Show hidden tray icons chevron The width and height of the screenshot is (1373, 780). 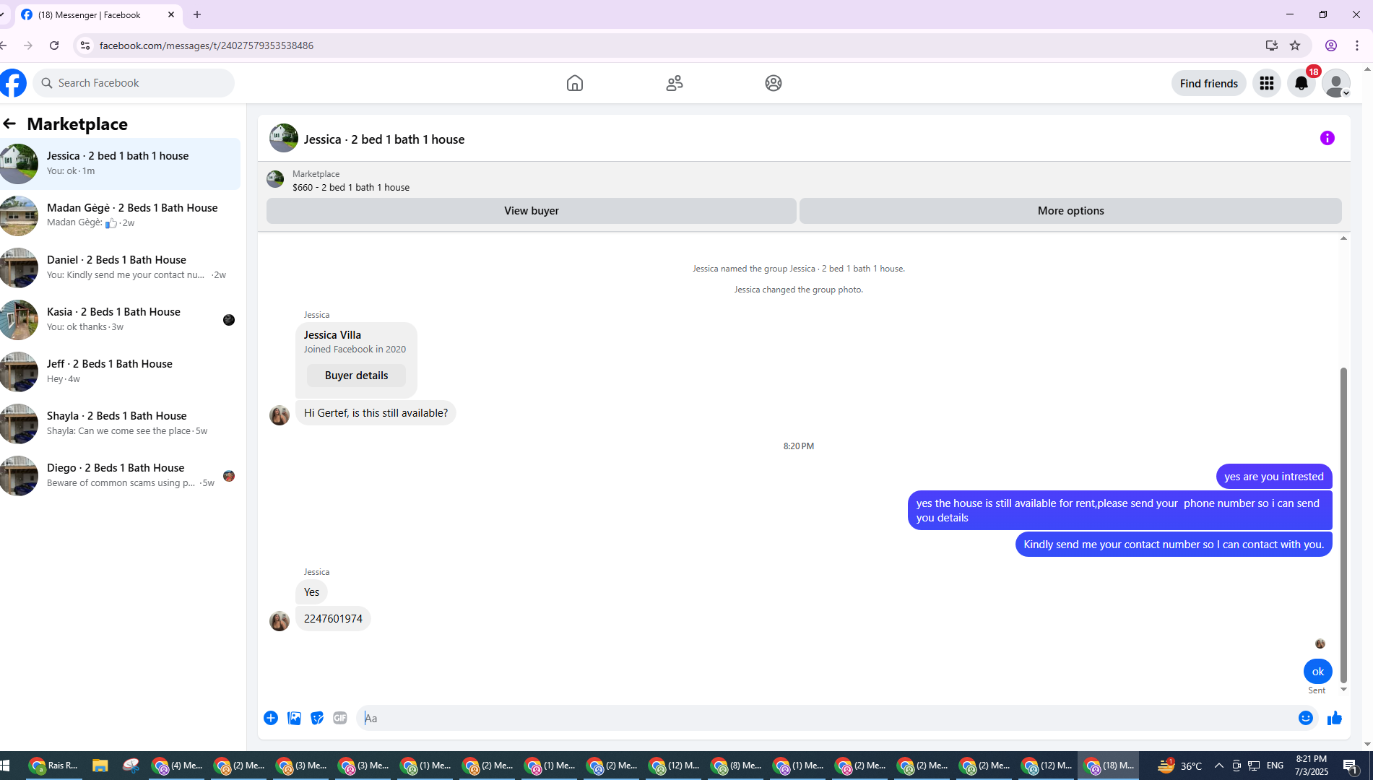coord(1219,766)
